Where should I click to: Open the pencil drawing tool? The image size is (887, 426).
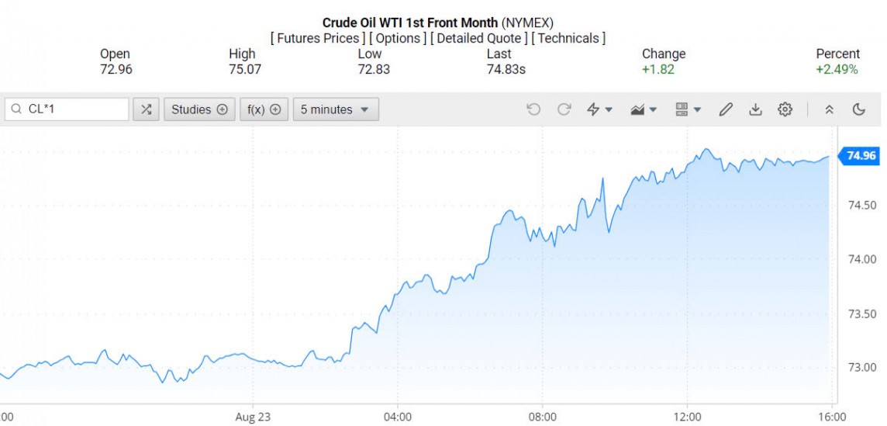click(726, 109)
